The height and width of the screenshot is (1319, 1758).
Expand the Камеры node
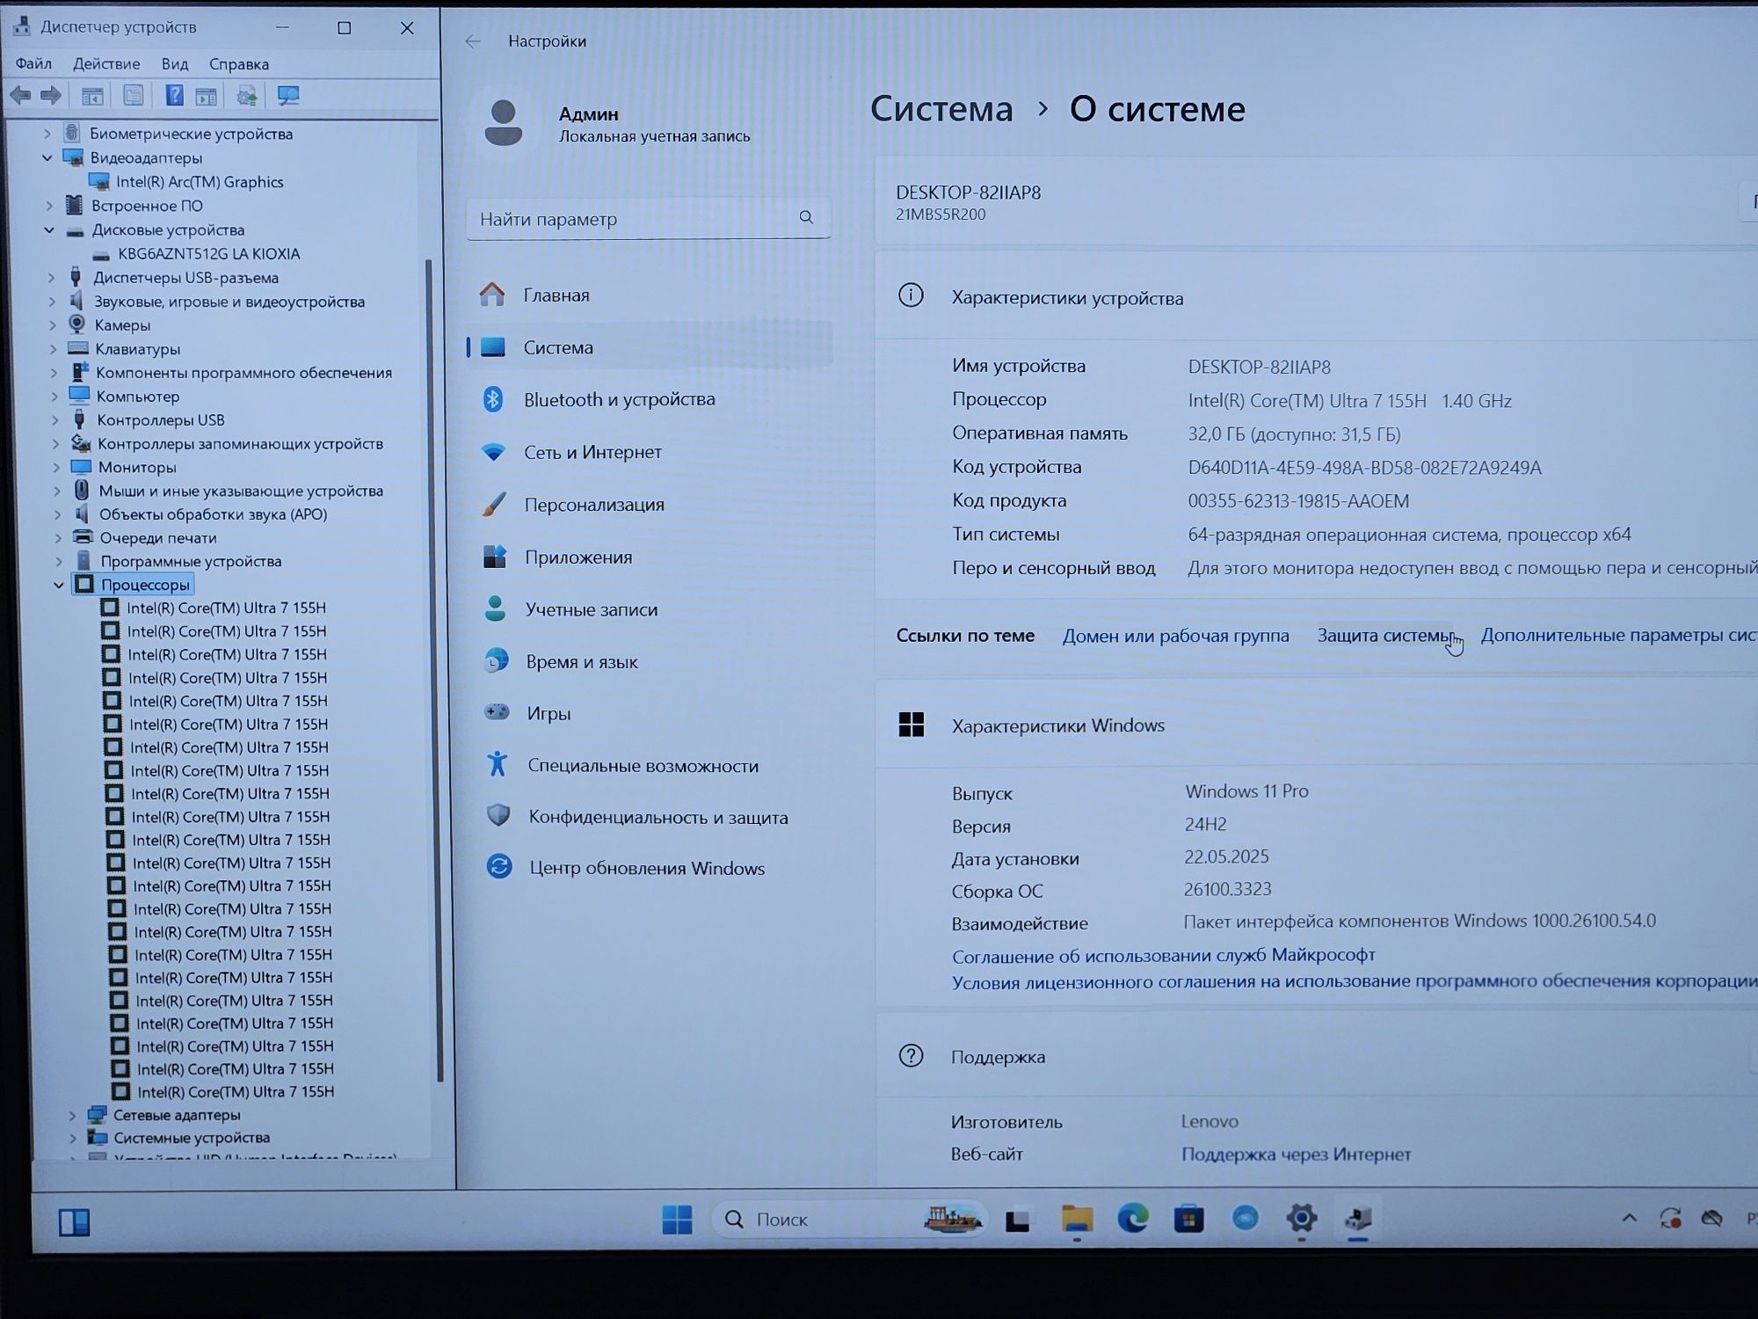click(53, 325)
